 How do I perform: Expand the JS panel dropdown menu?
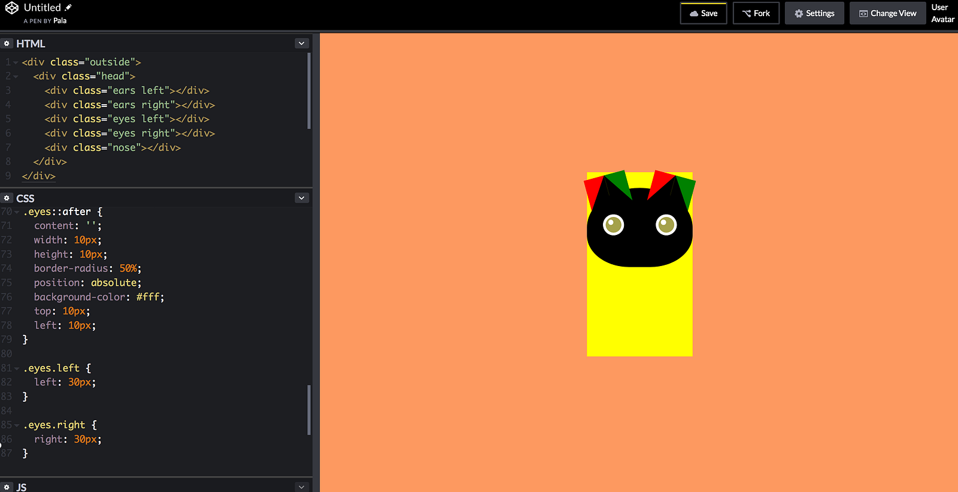[302, 487]
